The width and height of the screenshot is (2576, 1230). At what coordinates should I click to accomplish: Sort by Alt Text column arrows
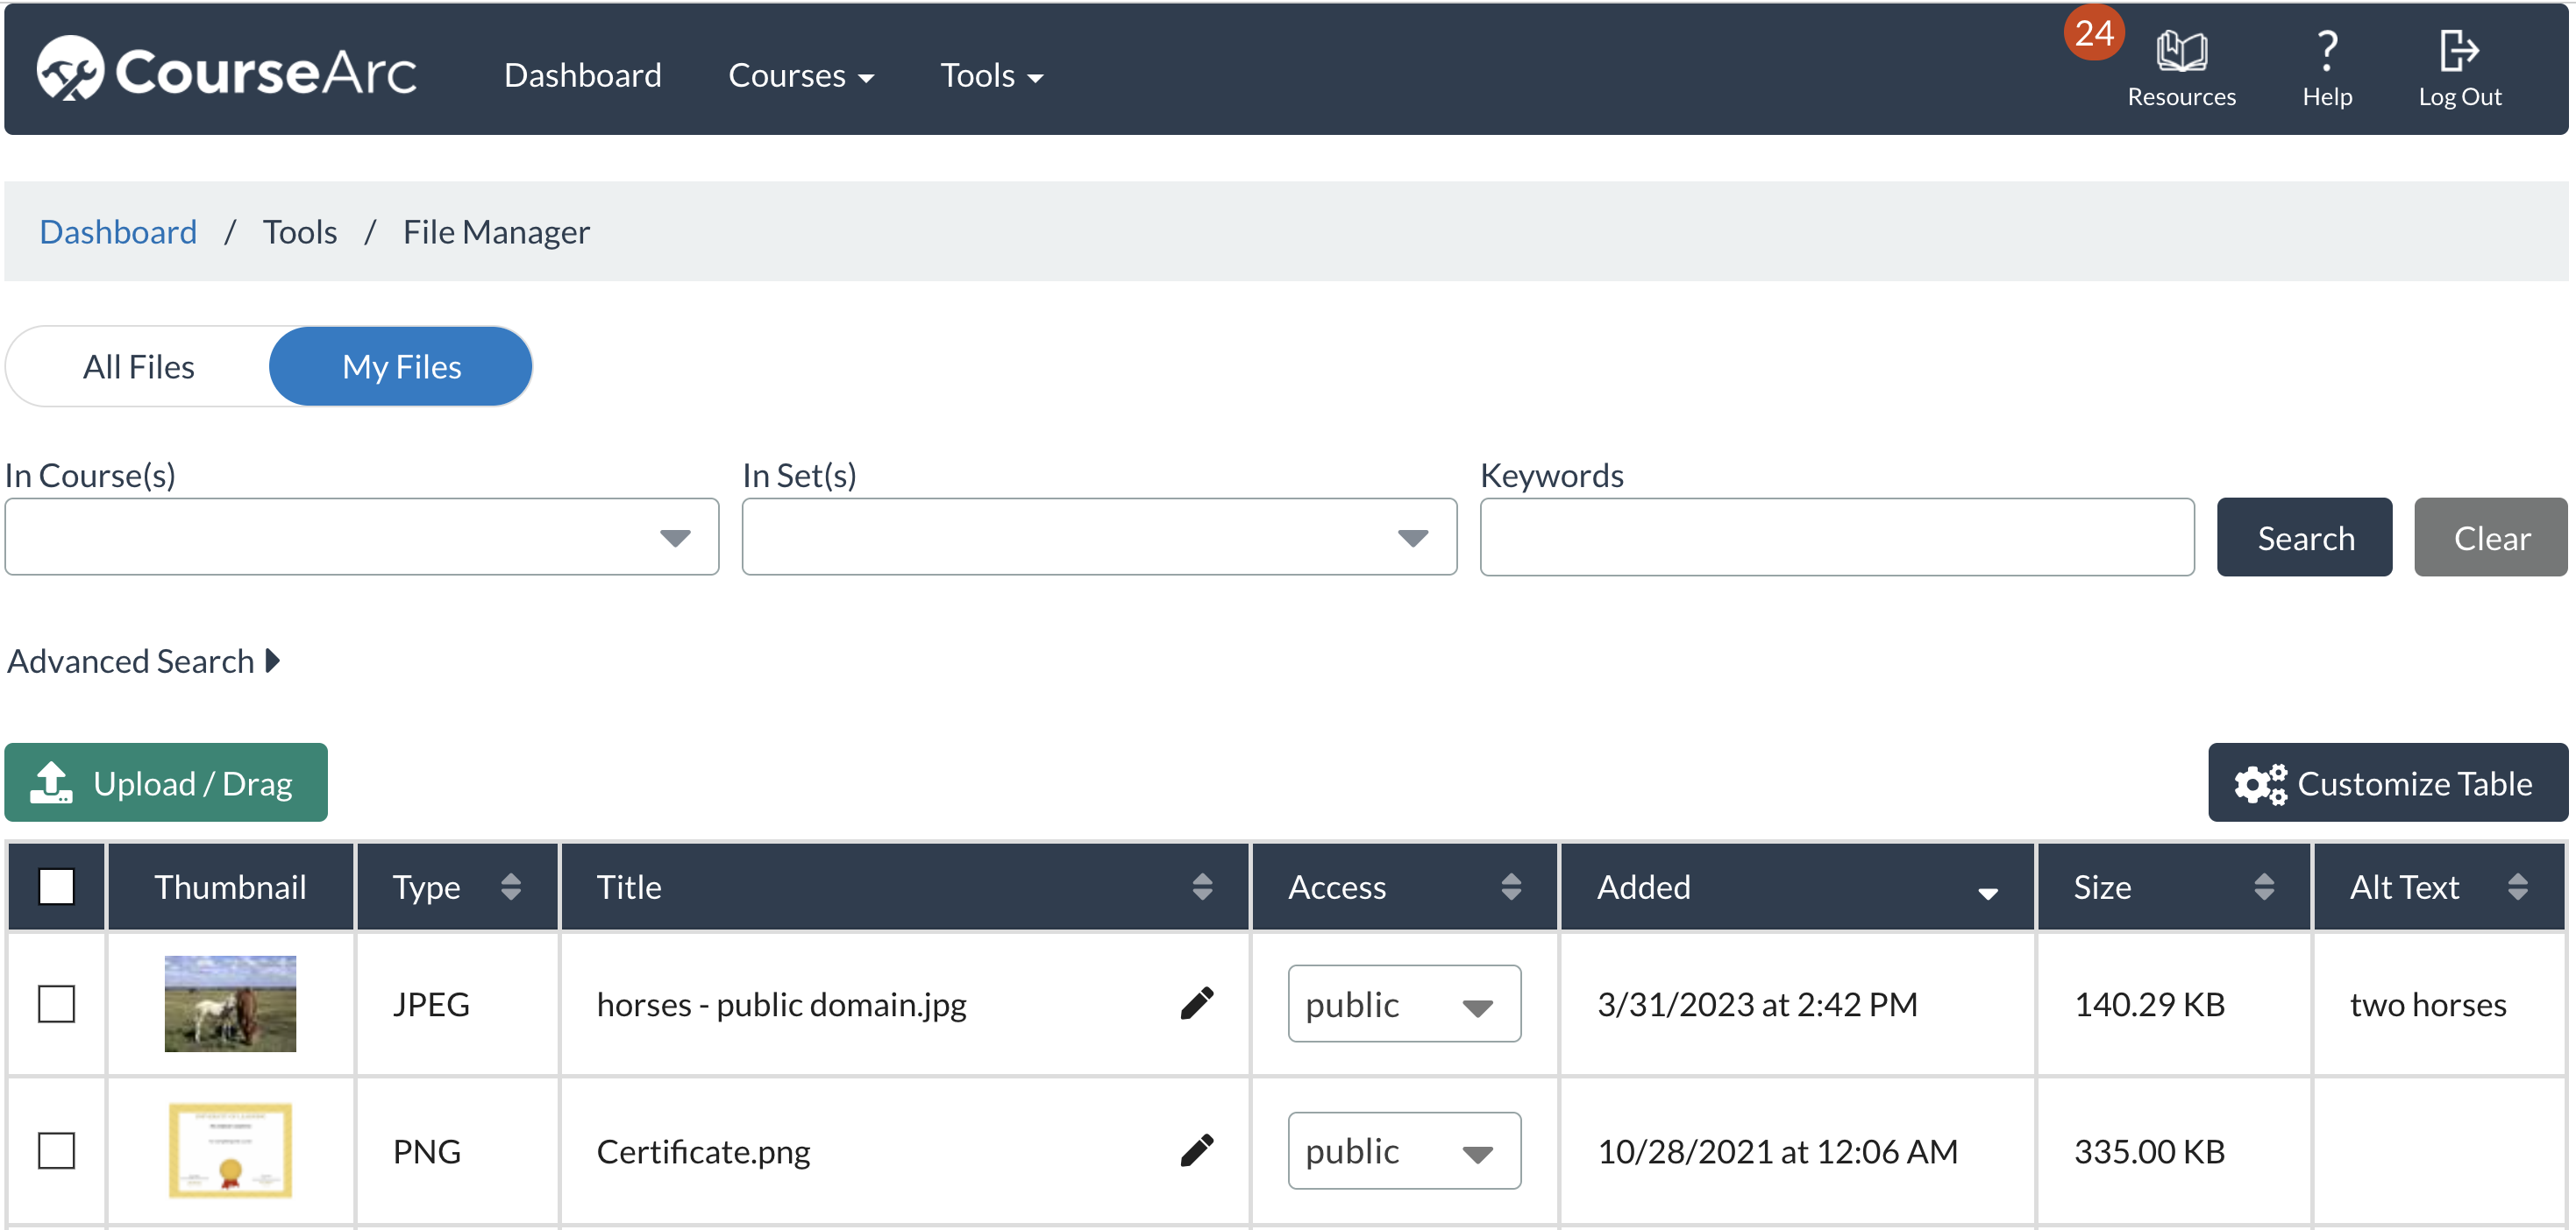2517,887
